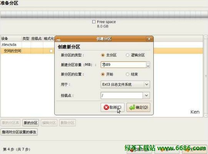The width and height of the screenshot is (208, 154).
Task: Confirm with the 确定(O) button
Action: tap(138, 107)
